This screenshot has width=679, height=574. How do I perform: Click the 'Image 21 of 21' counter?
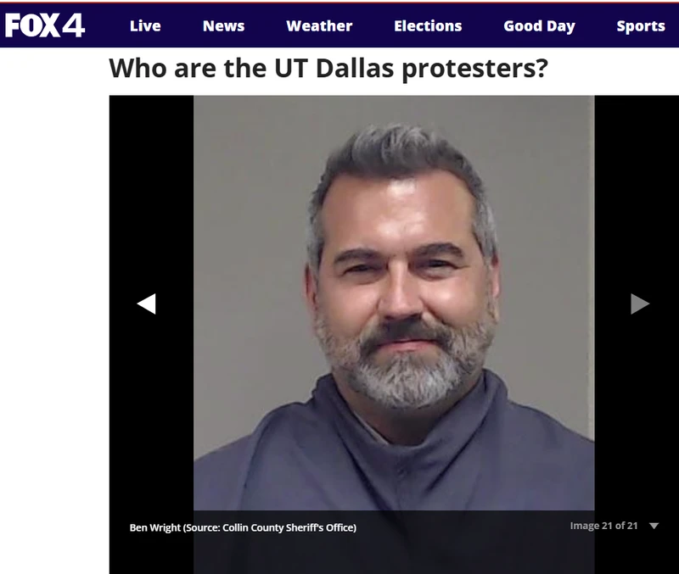pos(603,526)
